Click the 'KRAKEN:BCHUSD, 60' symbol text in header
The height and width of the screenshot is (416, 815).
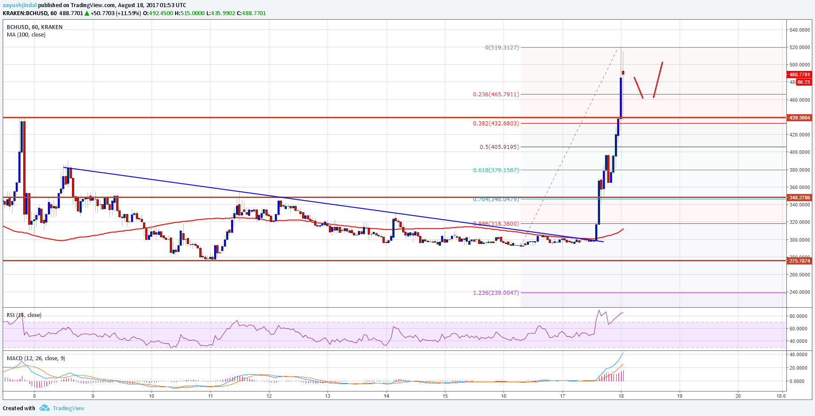[29, 13]
